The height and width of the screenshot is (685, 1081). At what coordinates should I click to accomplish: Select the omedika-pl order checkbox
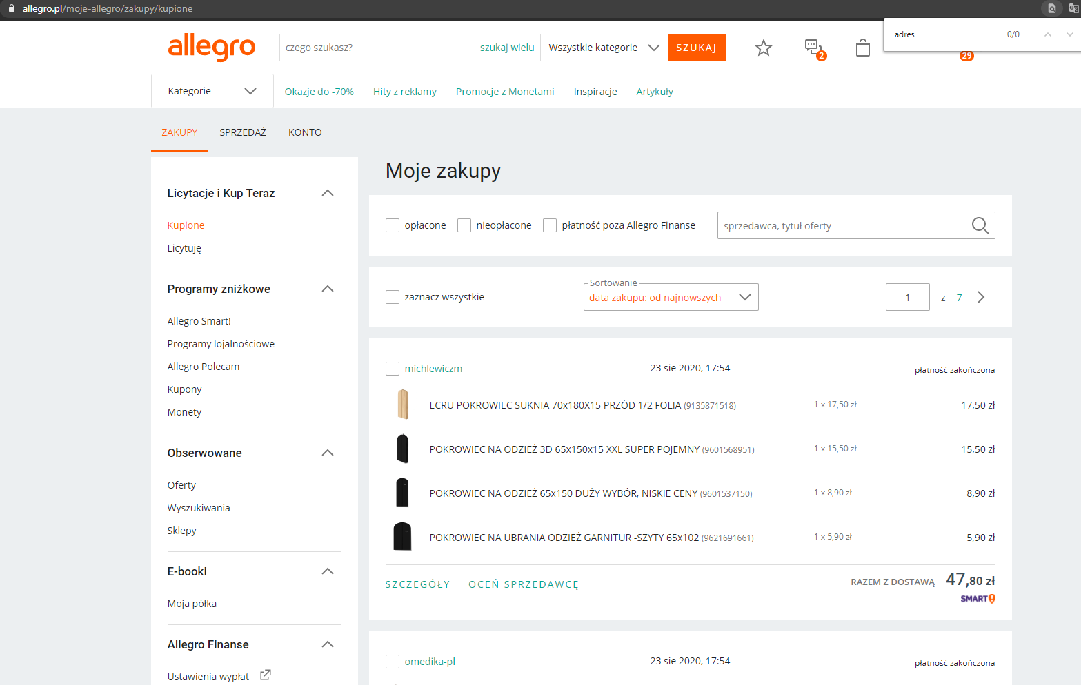click(393, 662)
